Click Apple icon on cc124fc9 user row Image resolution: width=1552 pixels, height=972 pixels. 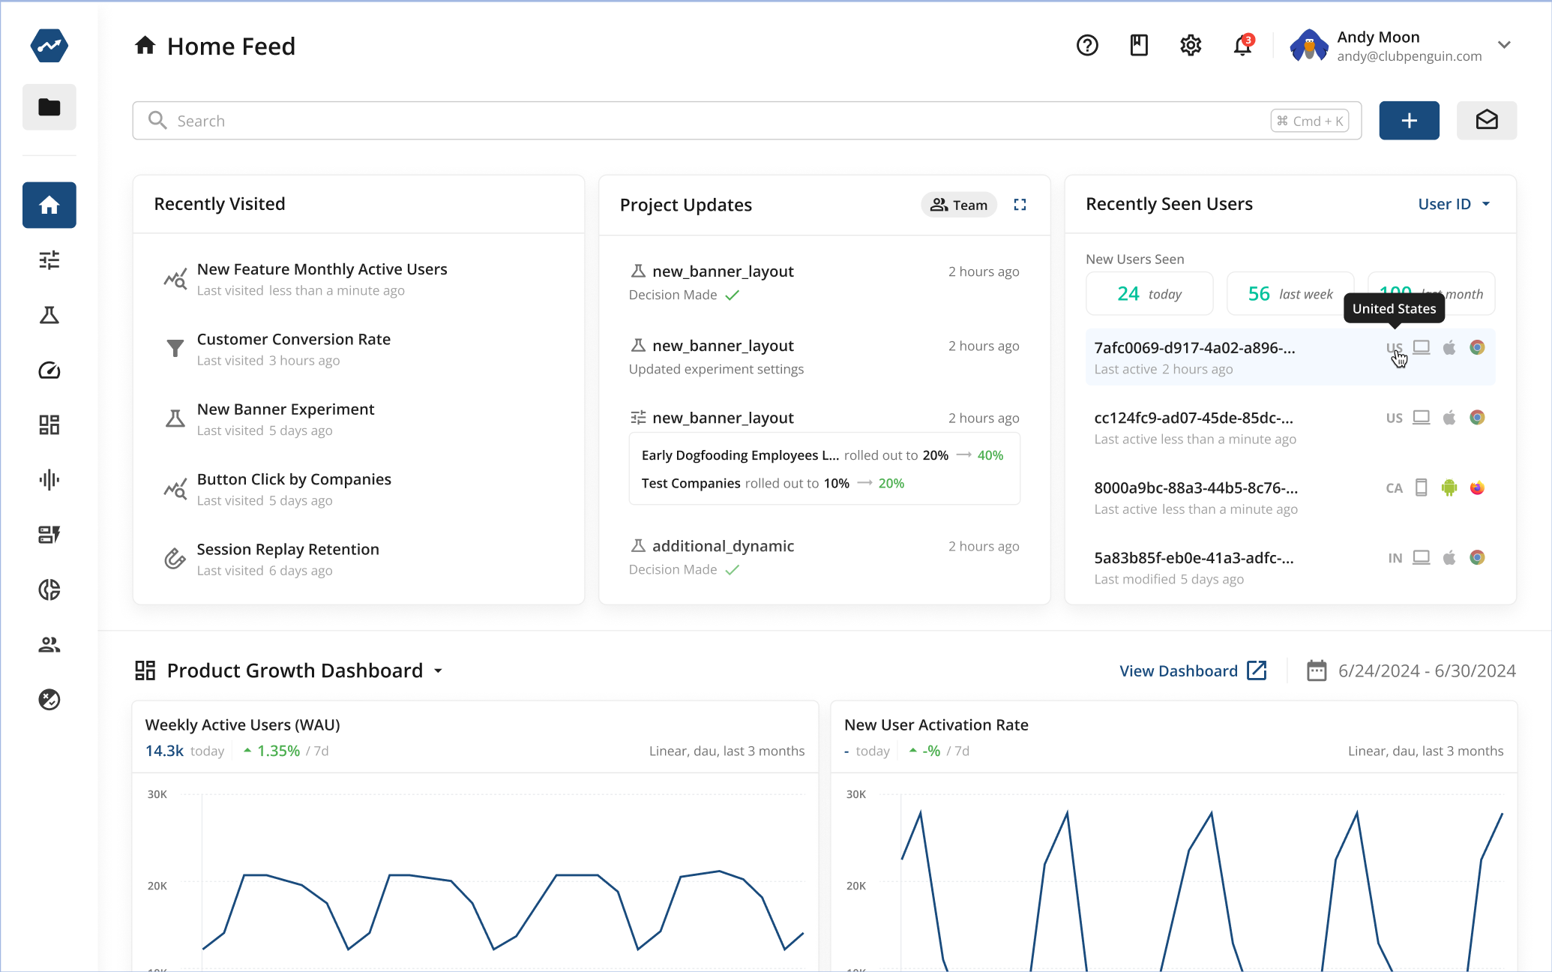tap(1449, 418)
